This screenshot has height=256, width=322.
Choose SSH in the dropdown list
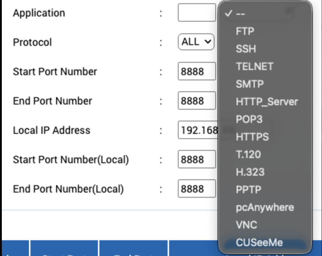coord(246,49)
